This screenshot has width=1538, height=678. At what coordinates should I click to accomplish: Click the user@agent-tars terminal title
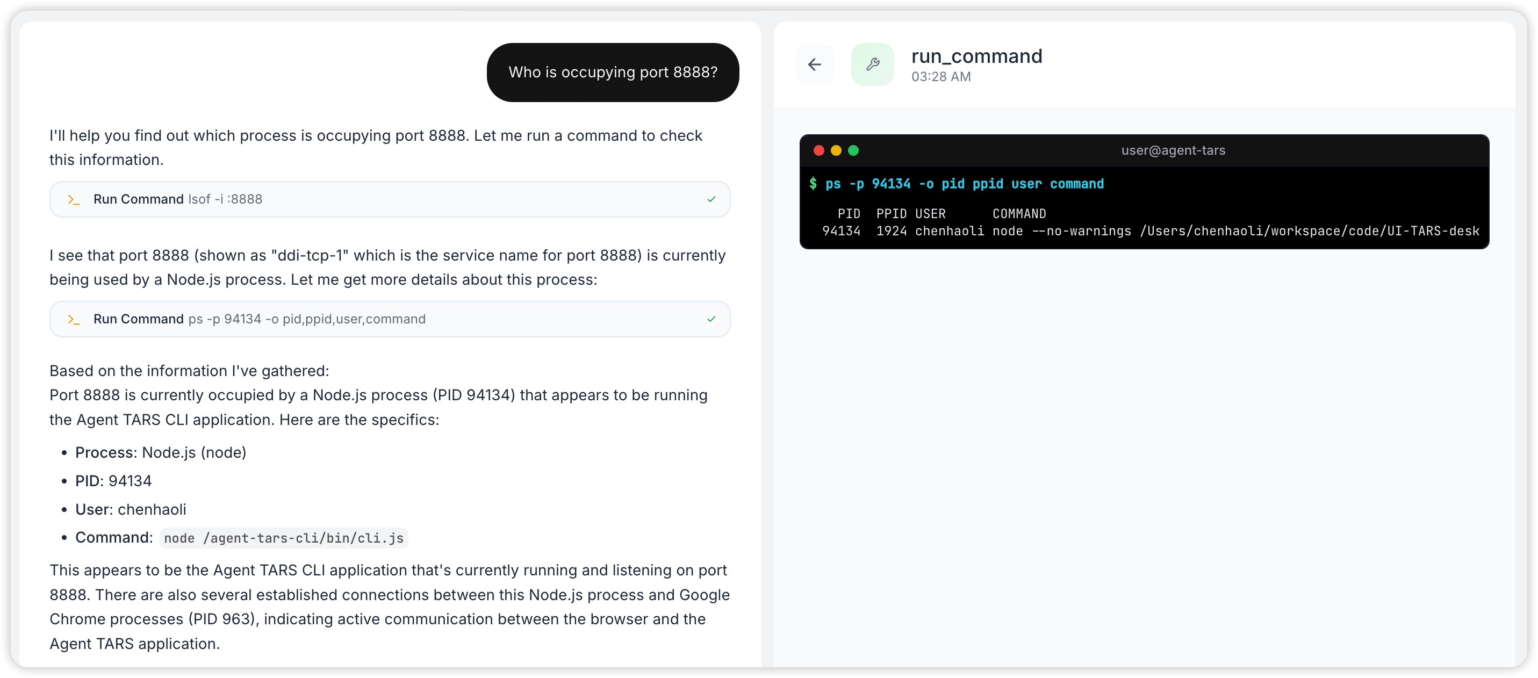tap(1173, 150)
